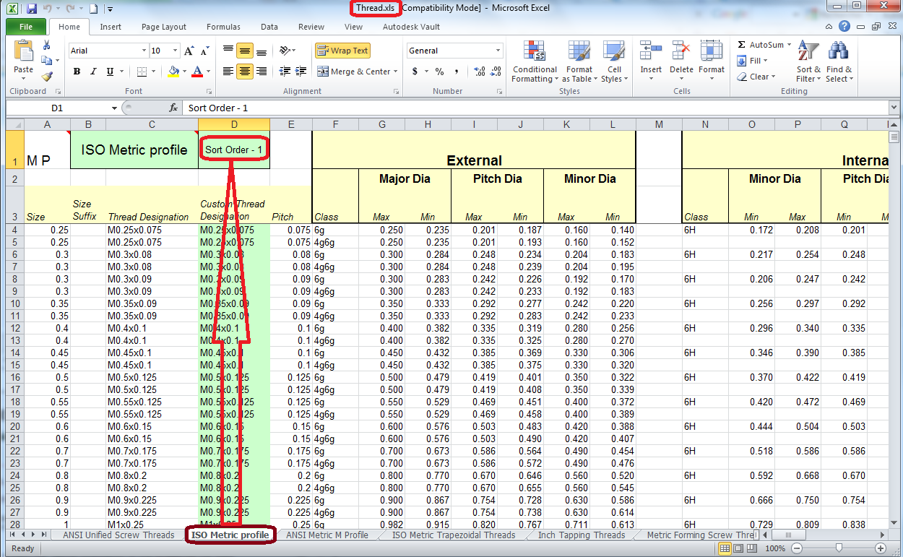The image size is (903, 557).
Task: Open the ANSI Metric M Profile sheet
Action: pos(327,535)
